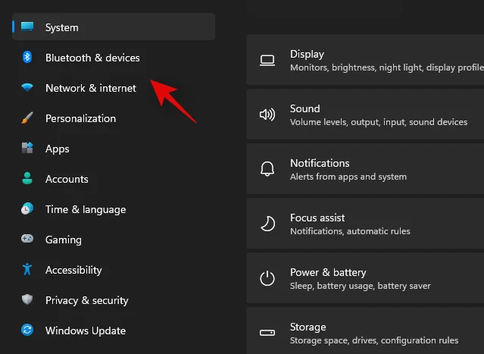Click the Sound card description text

coord(379,122)
